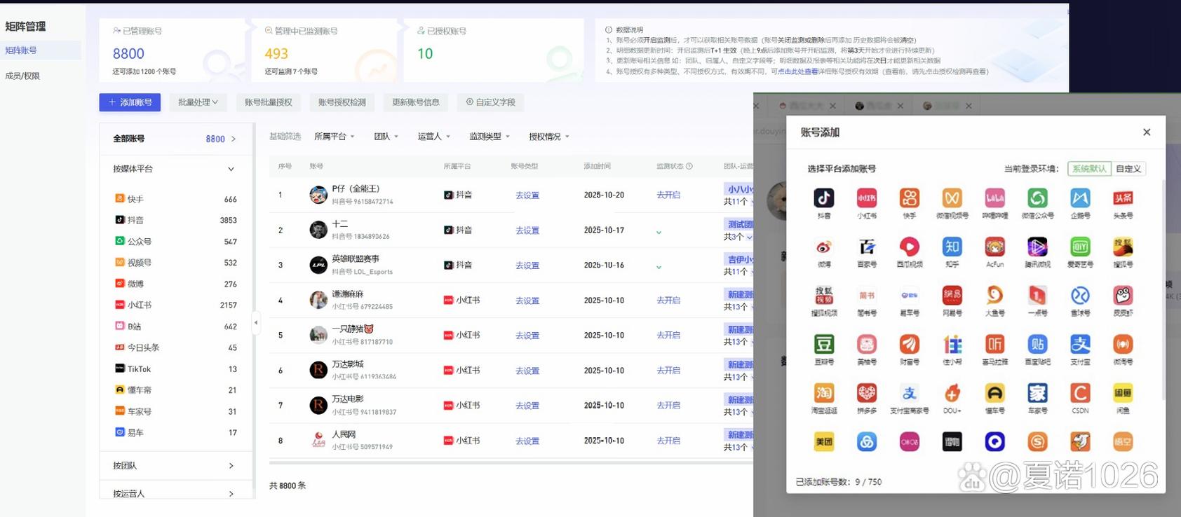Choose the 小红书 icon in 账号添加 dialog

(867, 198)
